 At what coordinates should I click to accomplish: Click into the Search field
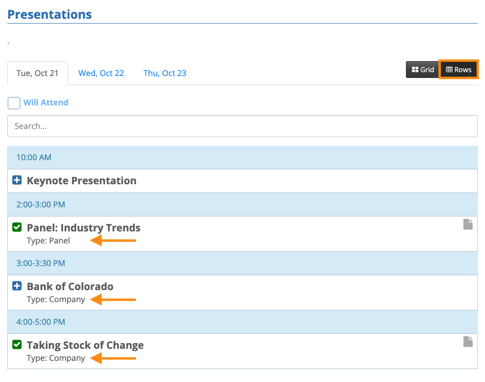tap(242, 126)
